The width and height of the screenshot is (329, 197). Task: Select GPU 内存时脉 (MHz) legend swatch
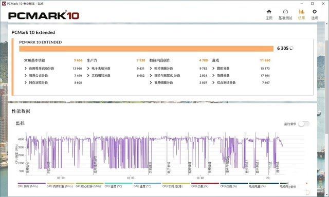click(61, 183)
